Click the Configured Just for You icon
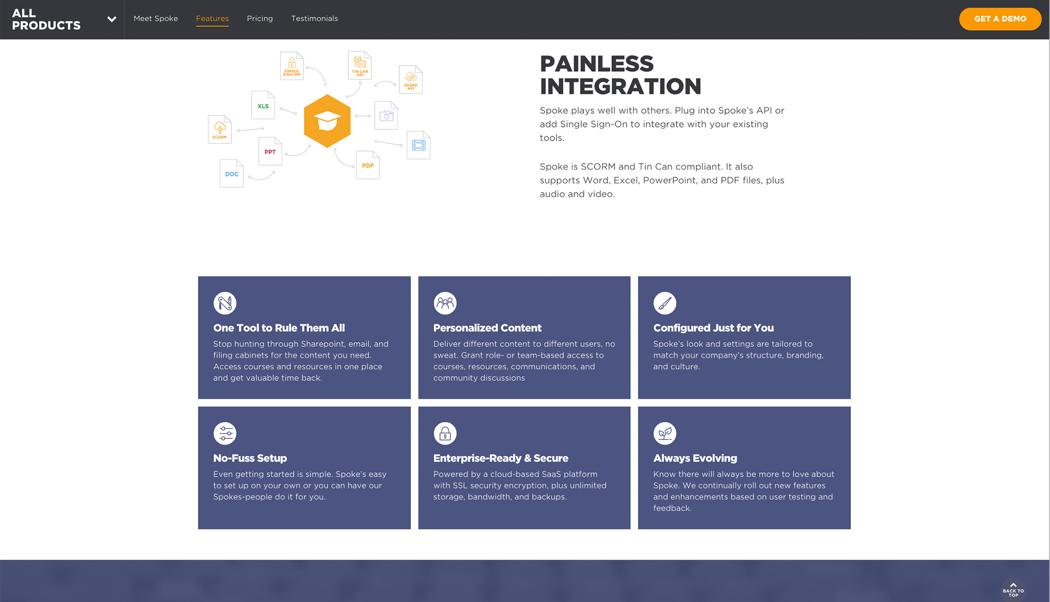 click(664, 303)
